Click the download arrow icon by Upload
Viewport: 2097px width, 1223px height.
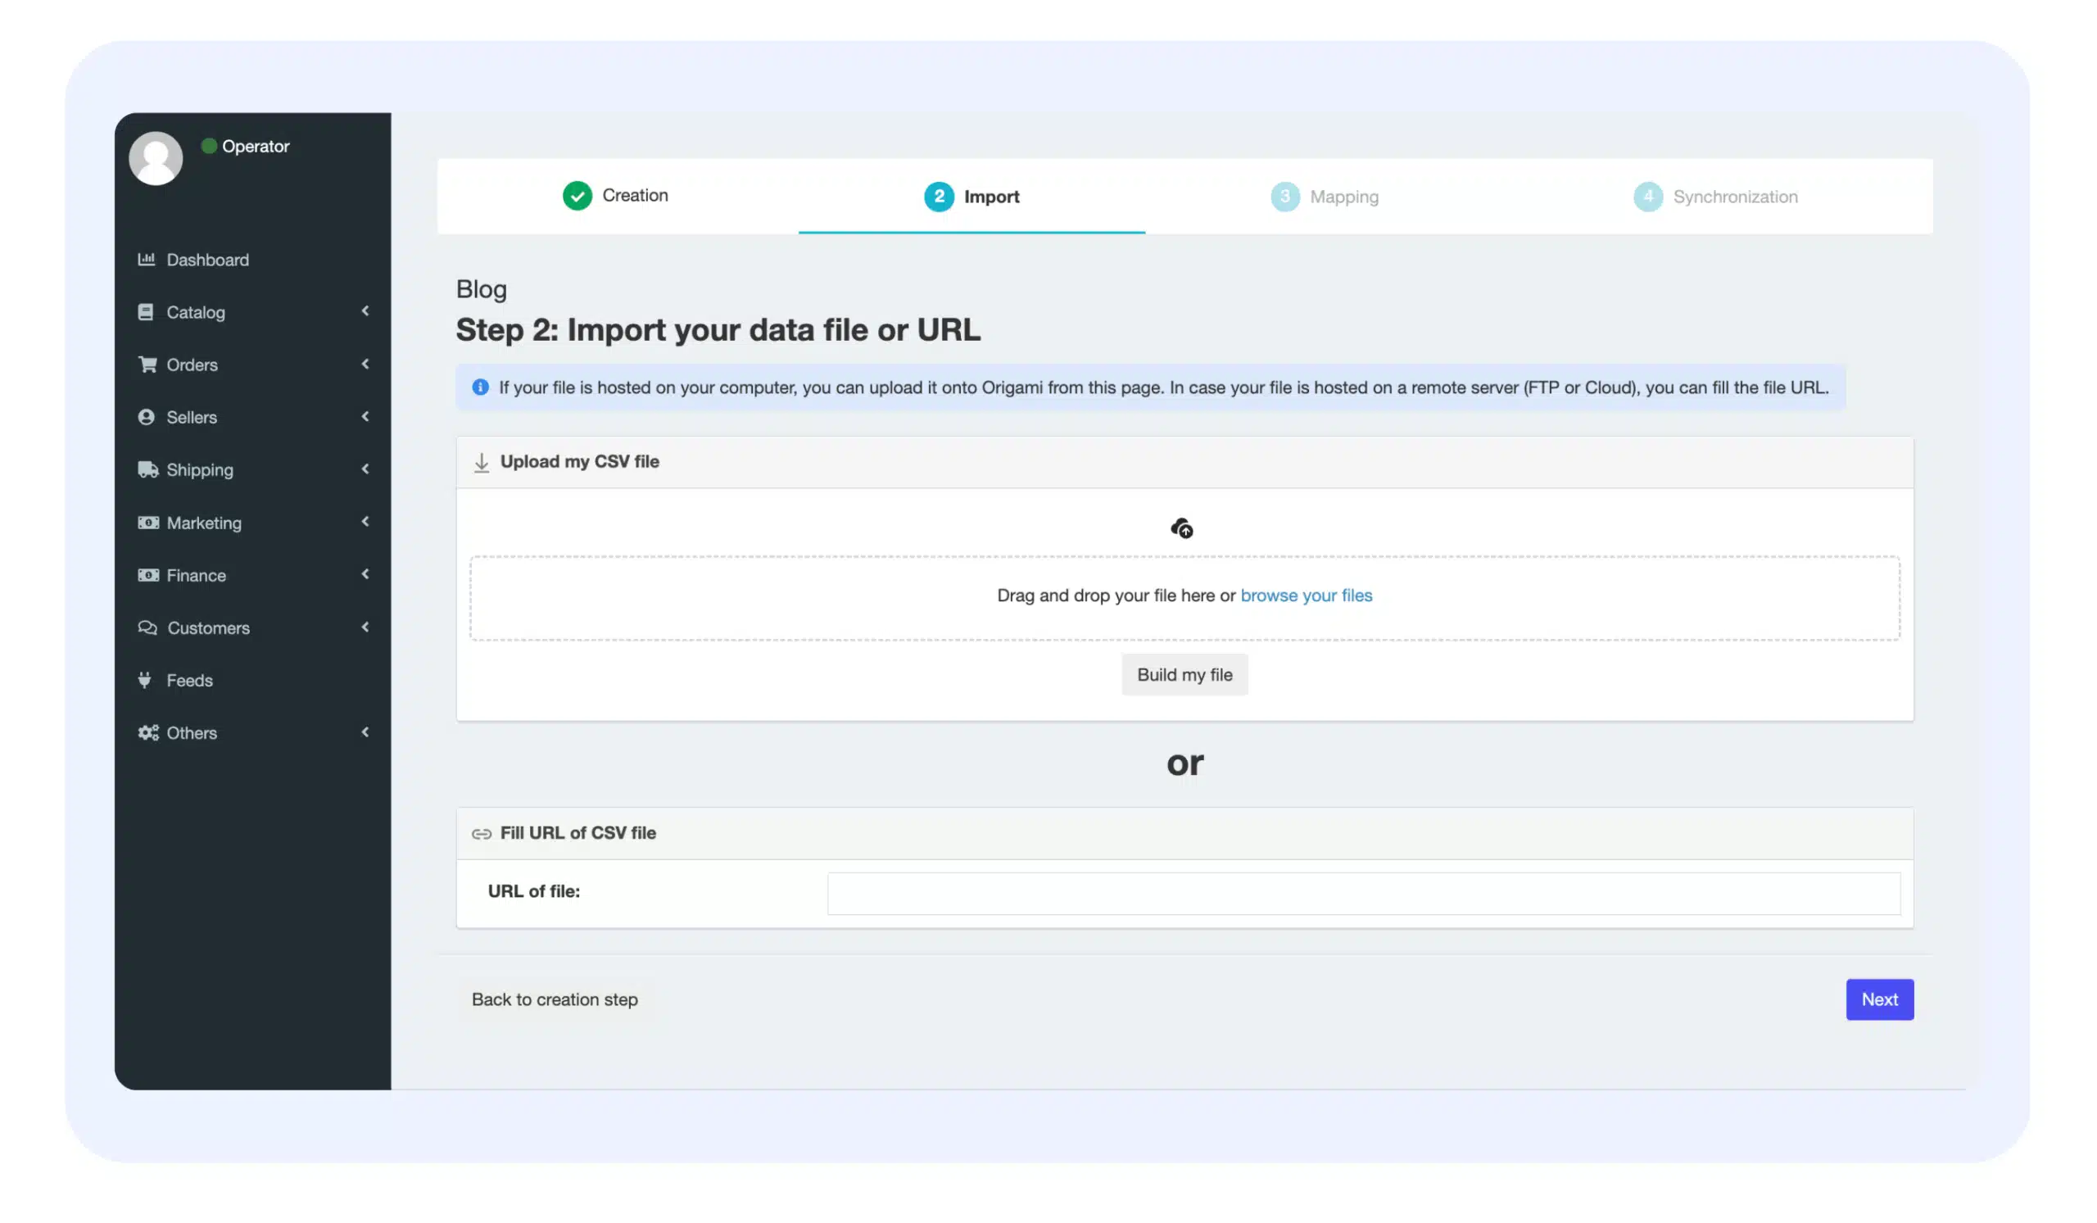tap(481, 463)
